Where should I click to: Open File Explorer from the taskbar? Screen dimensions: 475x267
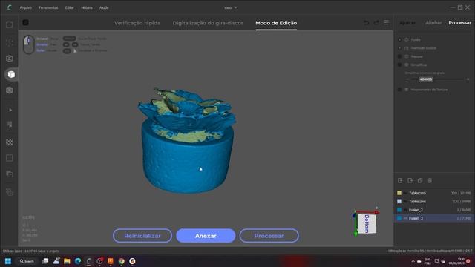[67, 261]
